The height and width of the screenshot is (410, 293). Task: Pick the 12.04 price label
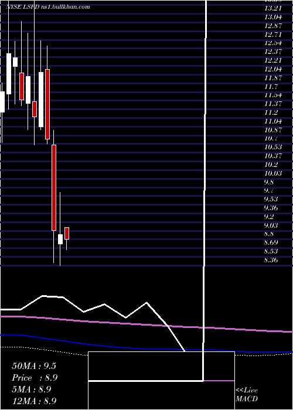click(x=273, y=69)
